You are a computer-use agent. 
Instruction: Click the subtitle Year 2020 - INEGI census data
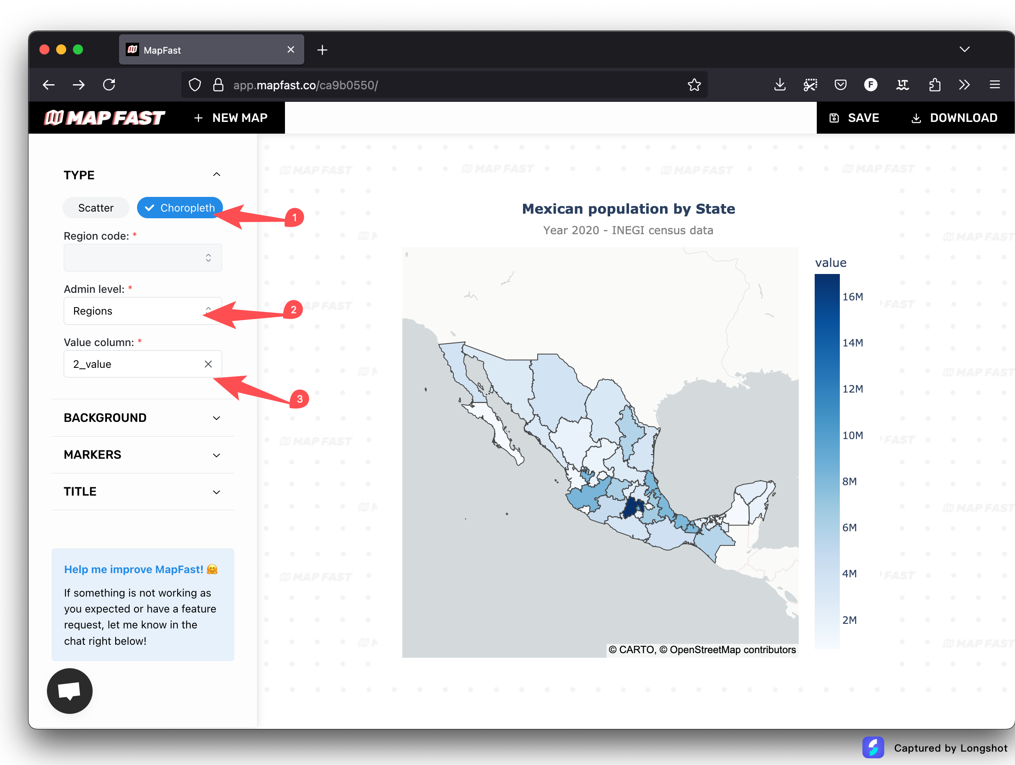628,230
